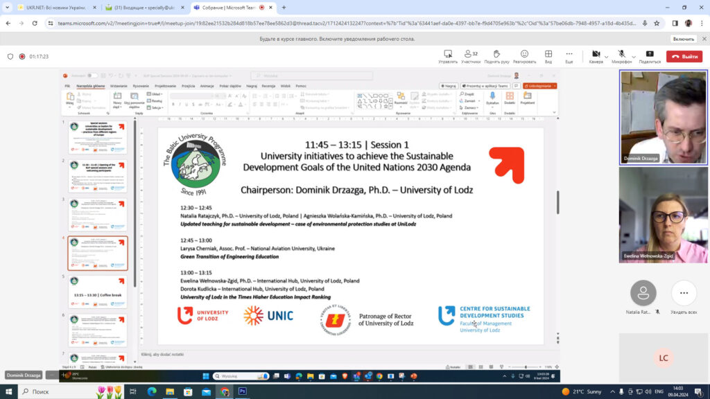The image size is (710, 399).
Task: Open the Еще more options menu
Action: pos(569,56)
